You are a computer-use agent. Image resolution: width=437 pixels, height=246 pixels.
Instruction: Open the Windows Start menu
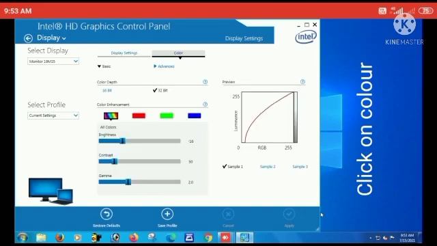(x=23, y=238)
